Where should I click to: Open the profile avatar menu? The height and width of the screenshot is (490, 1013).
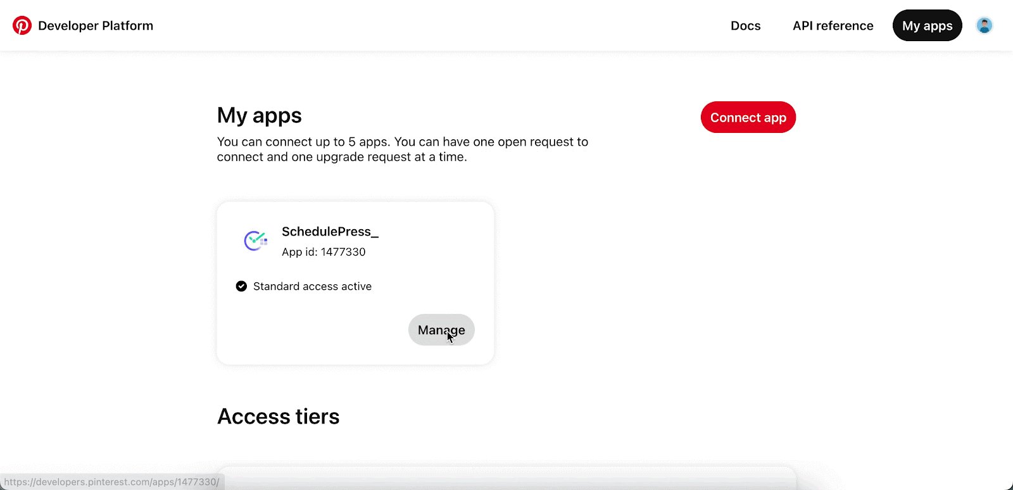[984, 25]
